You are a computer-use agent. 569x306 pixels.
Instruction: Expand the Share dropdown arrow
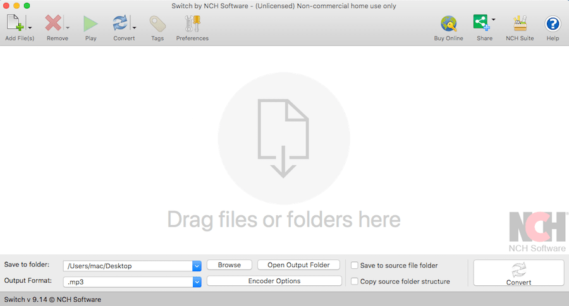(494, 20)
